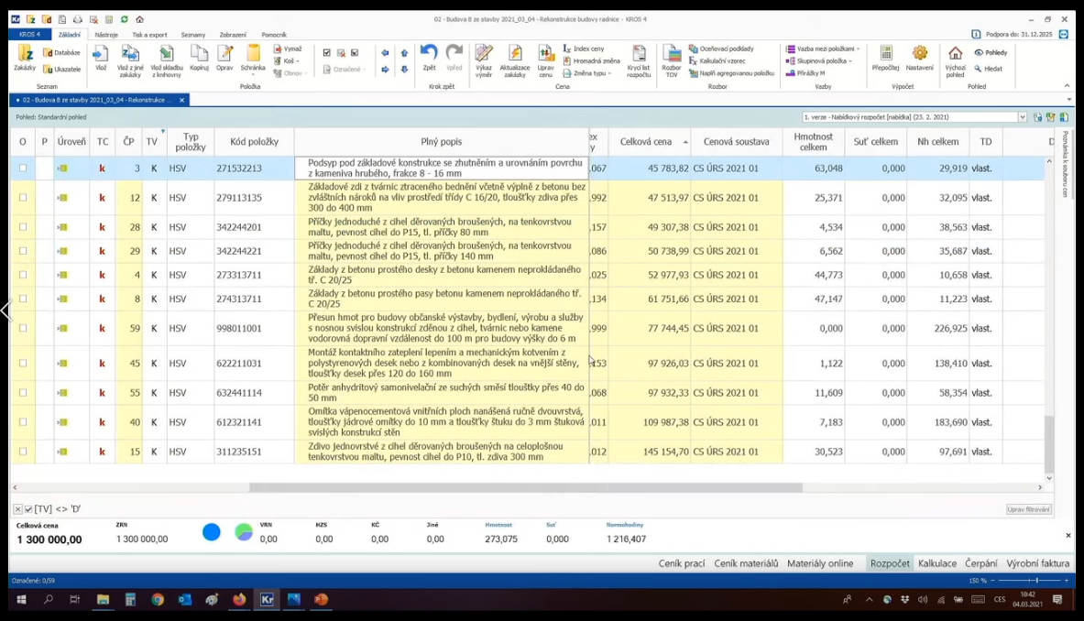Open Ceník prací bottom tab
This screenshot has width=1084, height=621.
point(682,563)
